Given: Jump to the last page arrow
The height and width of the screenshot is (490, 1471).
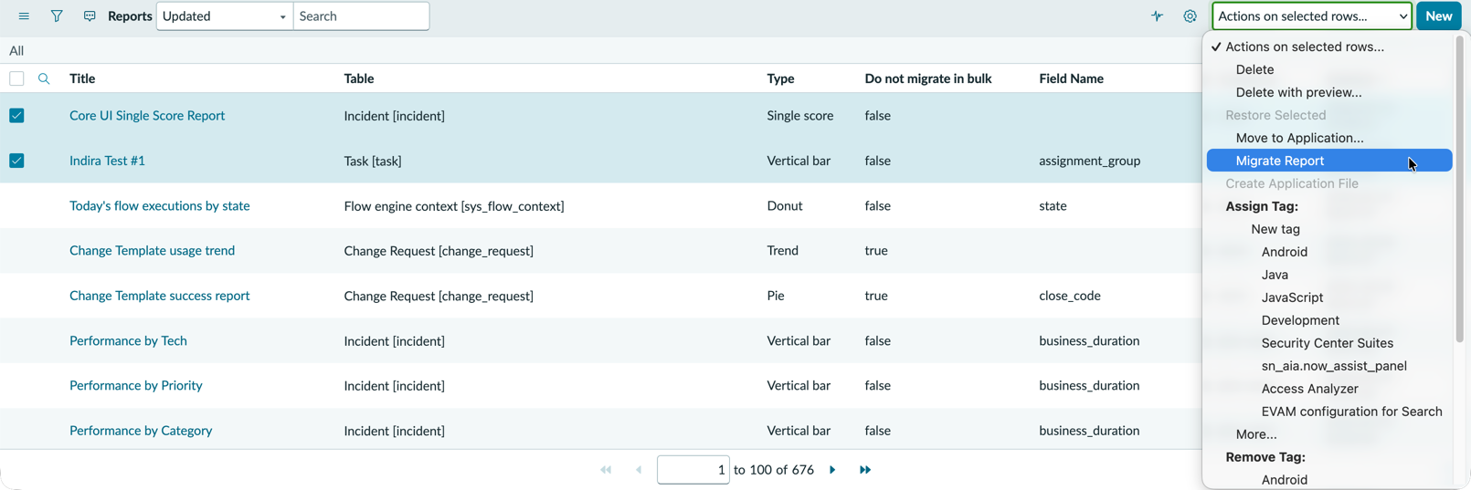Looking at the screenshot, I should pos(865,470).
